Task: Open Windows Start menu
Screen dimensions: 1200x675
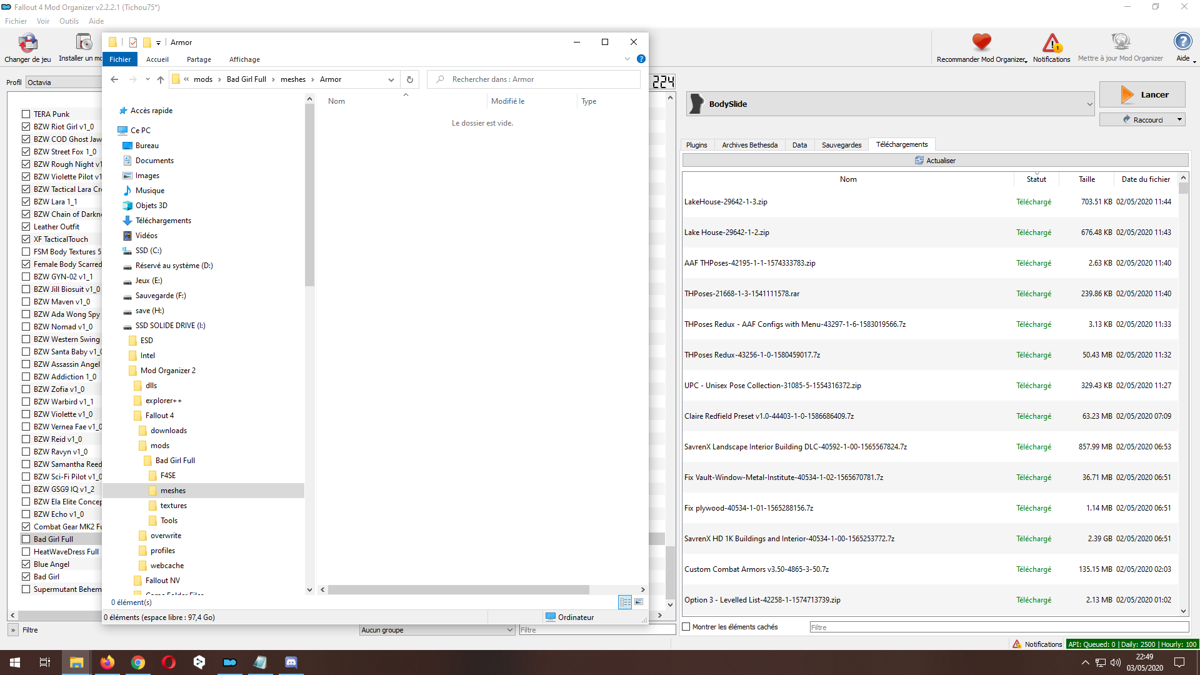Action: point(15,662)
